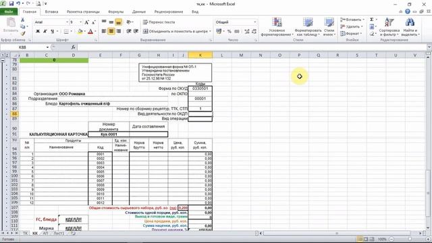This screenshot has width=432, height=243.
Task: Increase indent icon
Action: (136, 31)
